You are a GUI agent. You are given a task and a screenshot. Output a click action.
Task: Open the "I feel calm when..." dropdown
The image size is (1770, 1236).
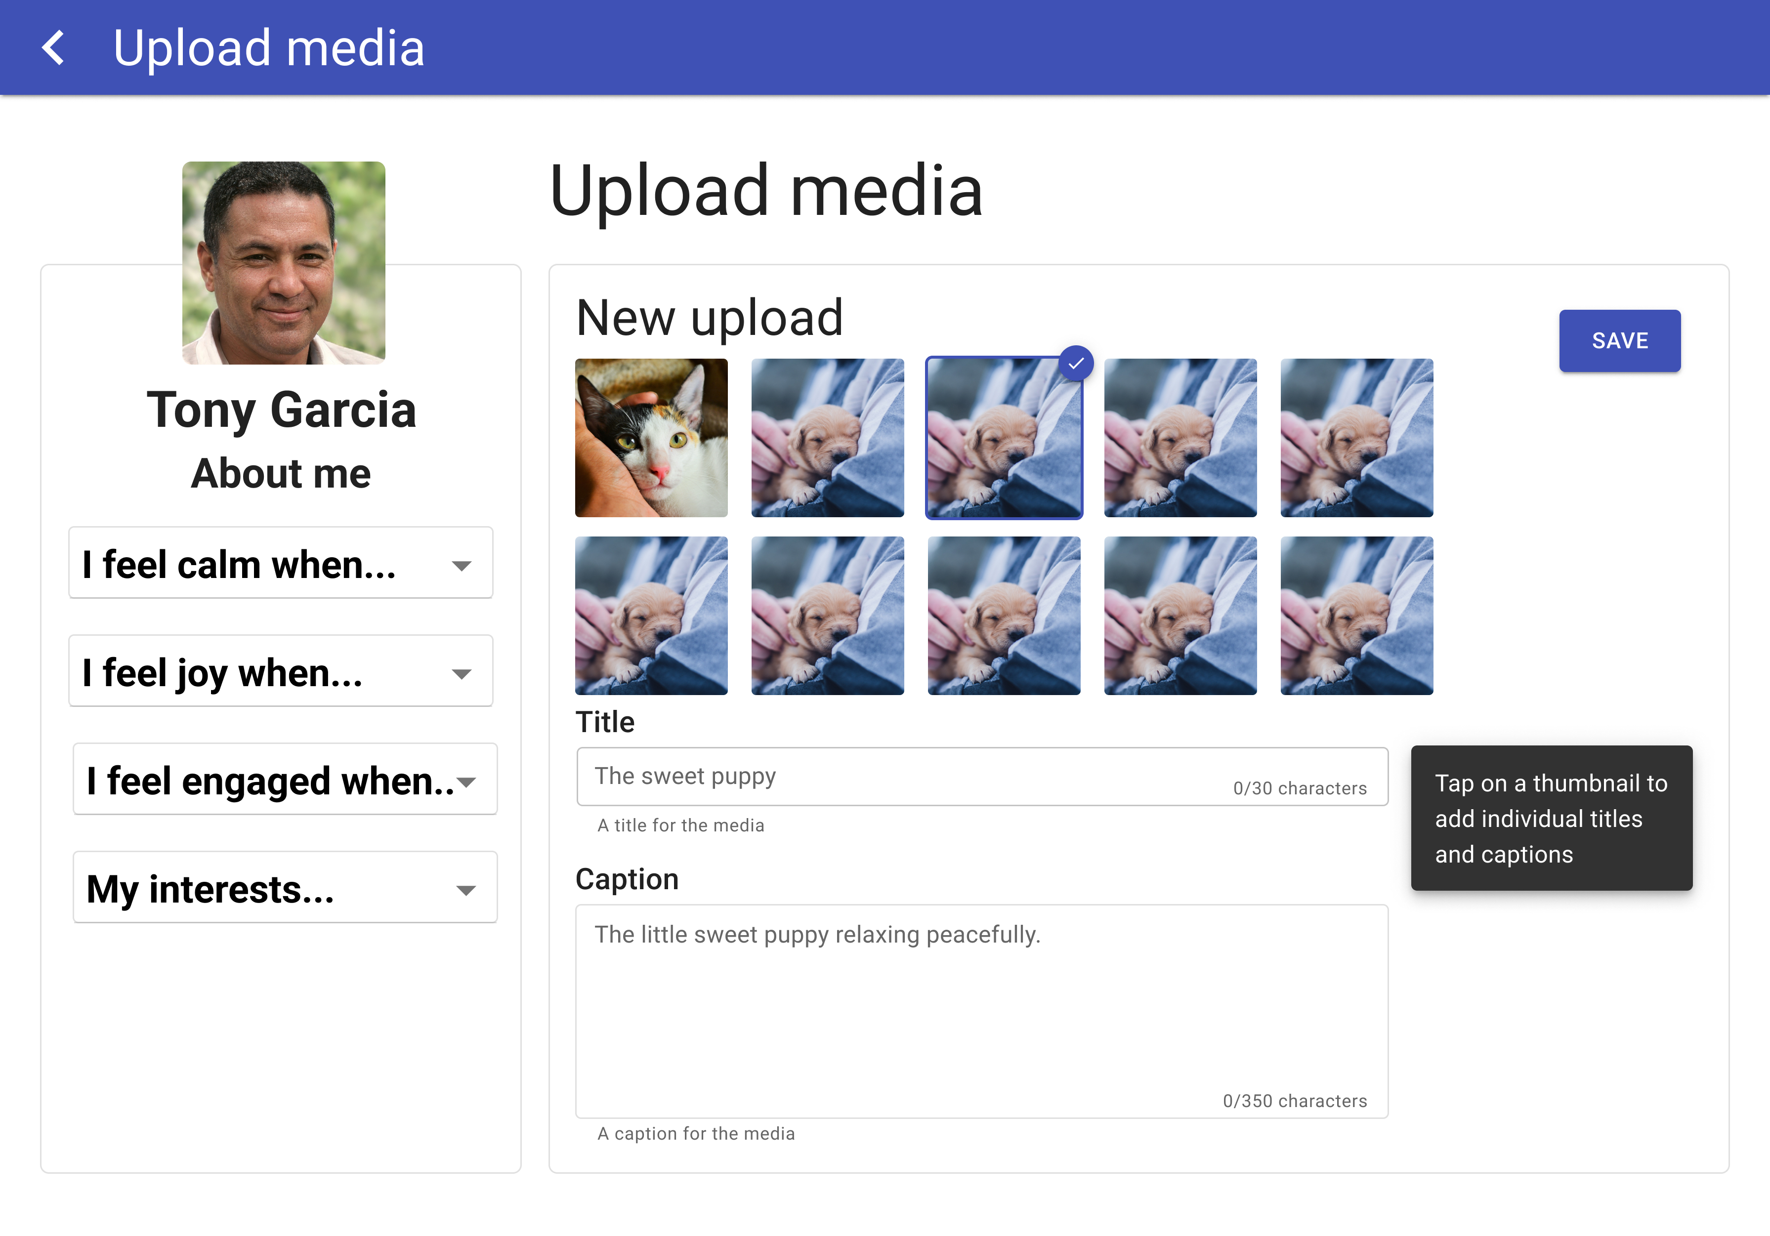point(281,563)
